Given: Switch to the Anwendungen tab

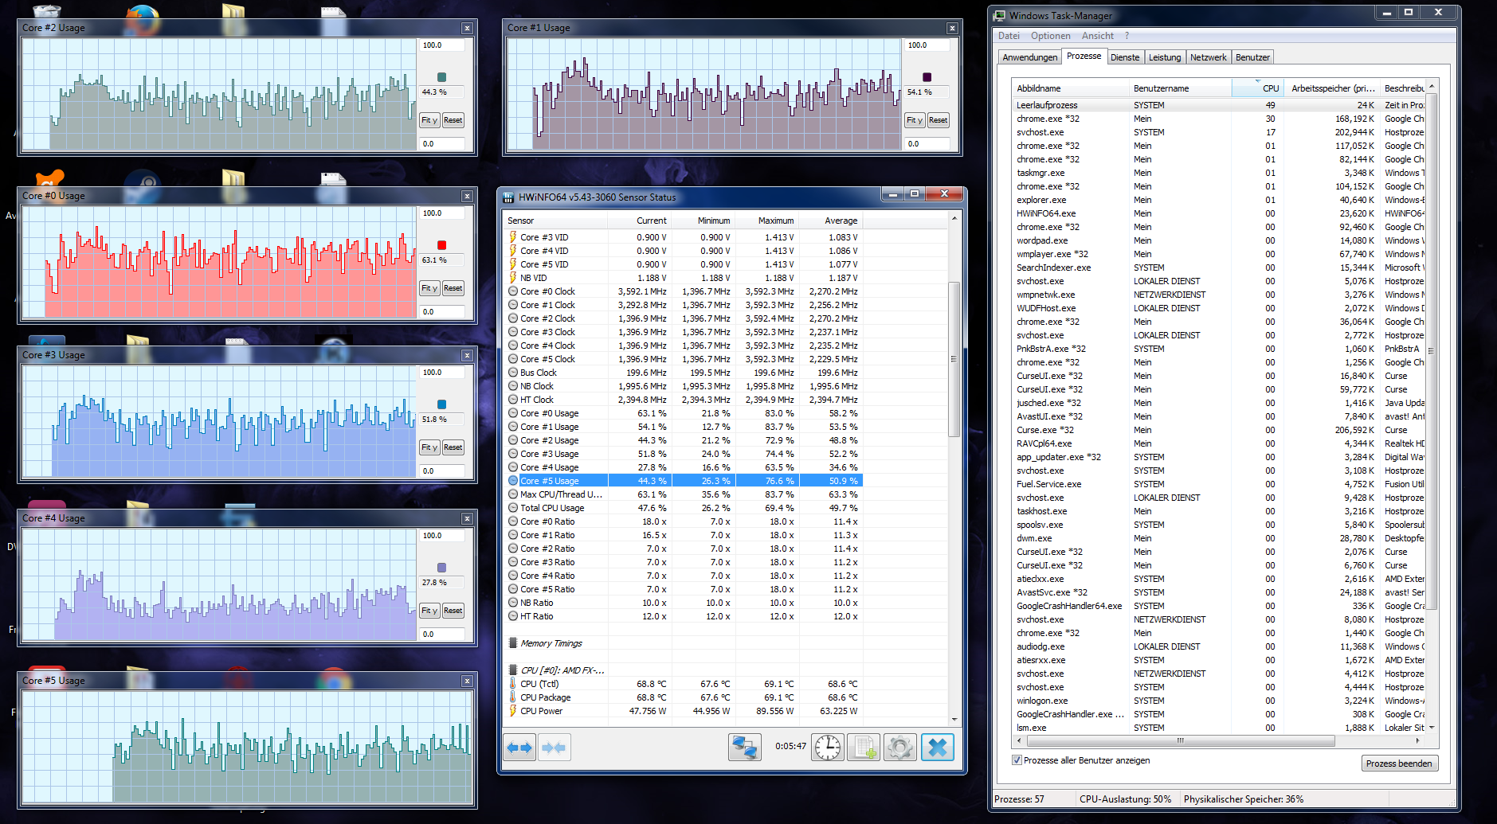Looking at the screenshot, I should (x=1030, y=57).
